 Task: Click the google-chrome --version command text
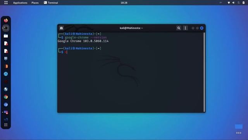pyautogui.click(x=86, y=37)
